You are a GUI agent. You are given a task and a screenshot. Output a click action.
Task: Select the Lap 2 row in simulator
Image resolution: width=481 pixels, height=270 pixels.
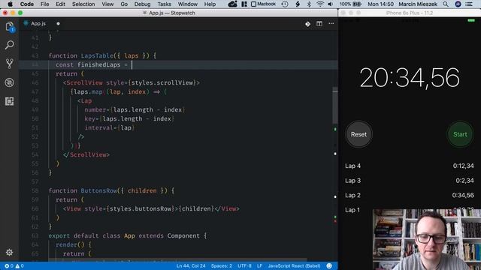[x=409, y=195]
